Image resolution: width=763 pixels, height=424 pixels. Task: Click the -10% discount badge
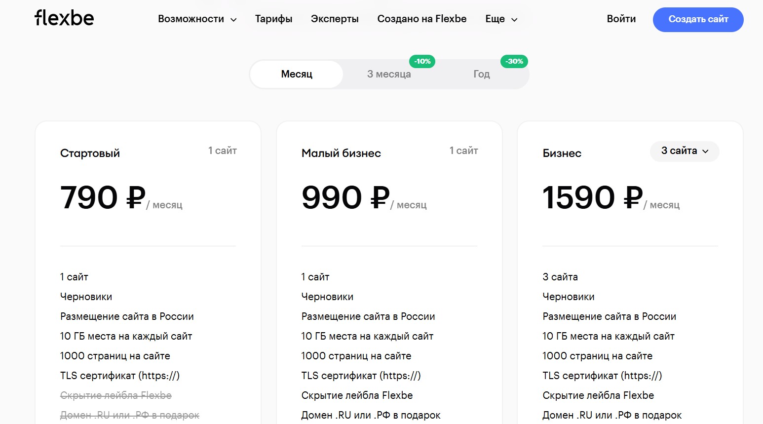pos(422,62)
